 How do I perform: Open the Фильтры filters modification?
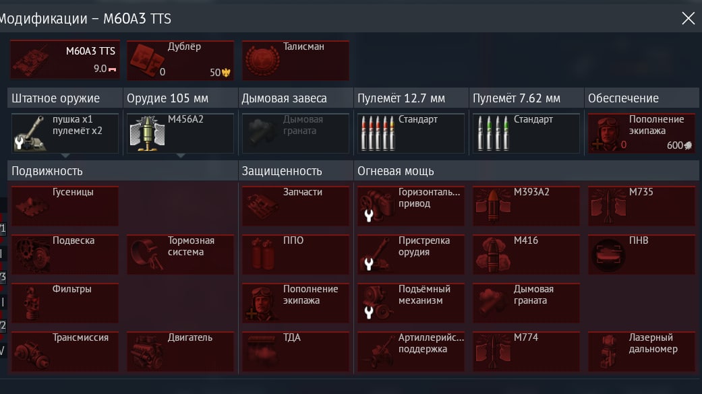tap(65, 303)
